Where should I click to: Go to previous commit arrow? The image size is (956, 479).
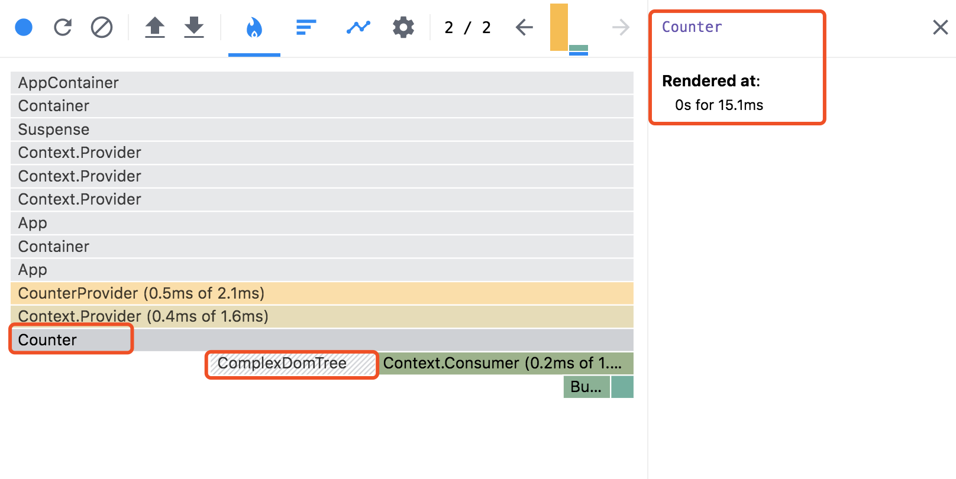click(524, 27)
